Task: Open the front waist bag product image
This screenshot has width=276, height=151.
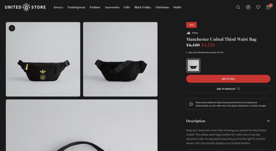Action: [43, 59]
